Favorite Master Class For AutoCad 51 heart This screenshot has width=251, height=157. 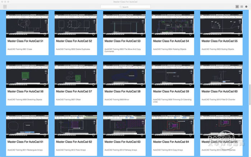pyautogui.click(x=45, y=34)
